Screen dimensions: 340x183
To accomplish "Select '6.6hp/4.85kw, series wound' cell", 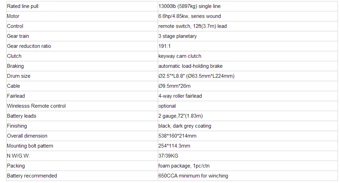I will (x=247, y=16).
